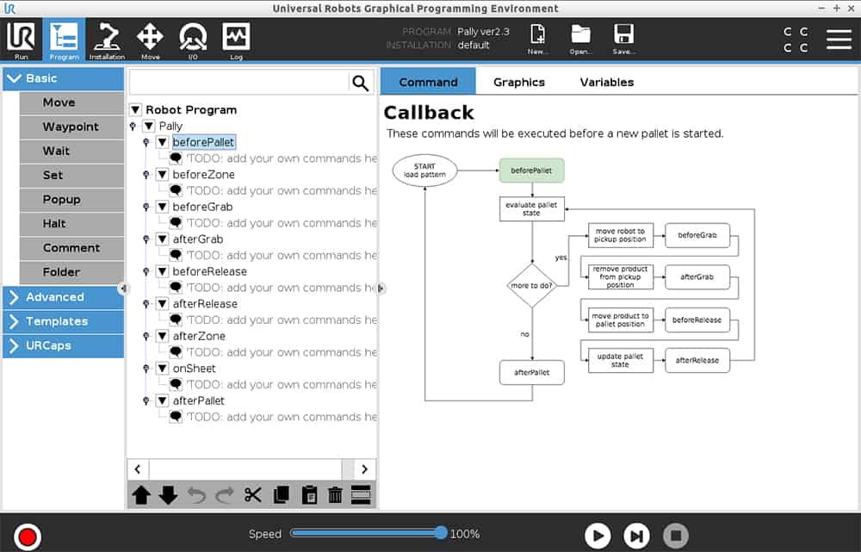Viewport: 861px width, 552px height.
Task: Open the Move robot screen
Action: [150, 40]
